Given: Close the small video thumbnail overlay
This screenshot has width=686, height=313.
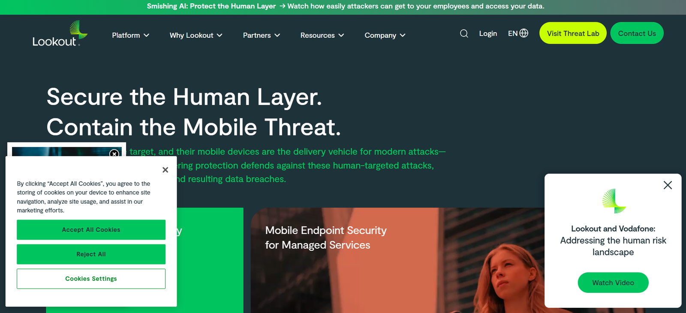Looking at the screenshot, I should [114, 153].
